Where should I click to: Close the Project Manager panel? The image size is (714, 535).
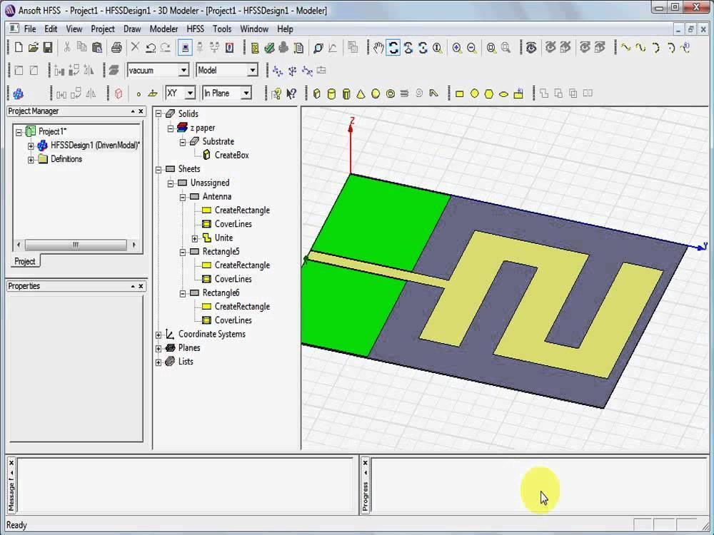[x=141, y=111]
